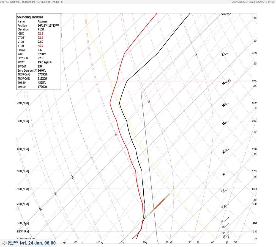Click the 600[hPa] pressure label

23,189
